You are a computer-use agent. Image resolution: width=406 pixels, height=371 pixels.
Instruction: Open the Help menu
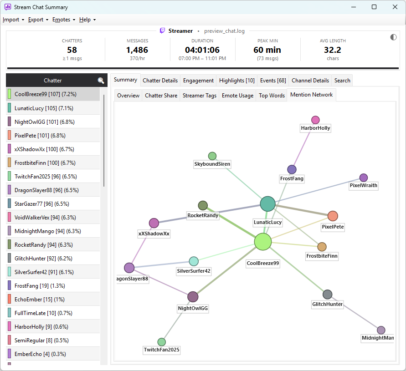click(x=87, y=20)
